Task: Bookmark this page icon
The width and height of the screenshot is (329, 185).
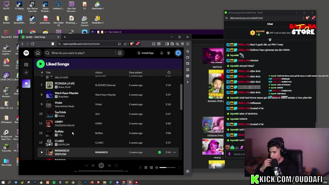Action: (x=53, y=44)
